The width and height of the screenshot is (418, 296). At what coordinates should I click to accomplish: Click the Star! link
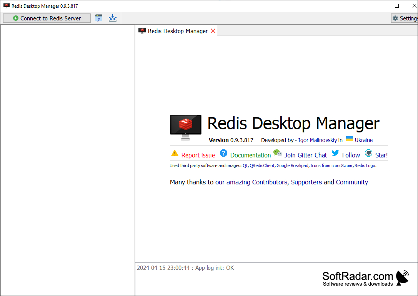coord(381,155)
